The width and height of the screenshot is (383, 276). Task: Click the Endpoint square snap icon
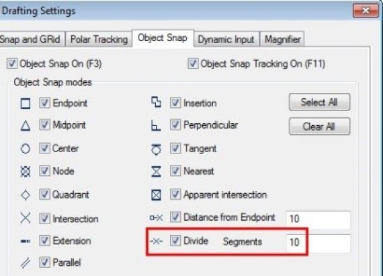coord(26,104)
